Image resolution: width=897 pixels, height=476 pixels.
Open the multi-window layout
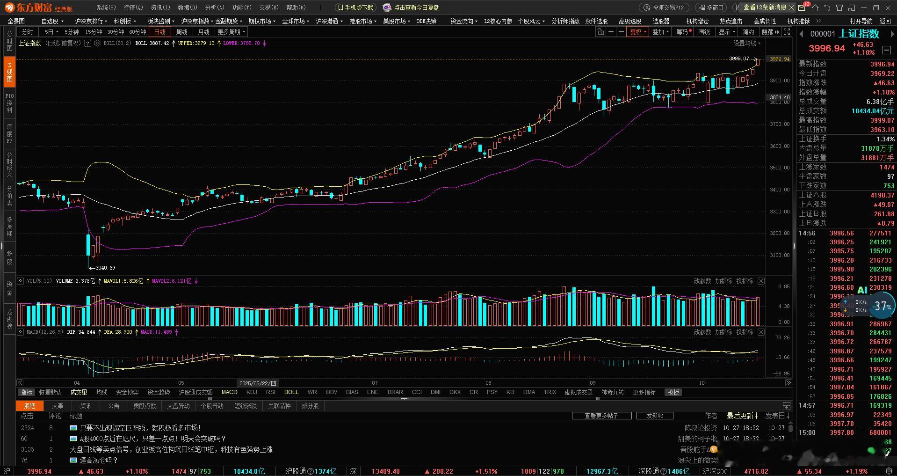710,7
